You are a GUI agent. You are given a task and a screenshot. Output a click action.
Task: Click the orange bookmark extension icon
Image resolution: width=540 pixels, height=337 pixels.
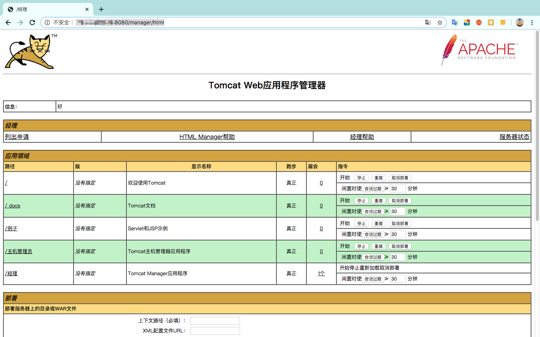tap(491, 22)
